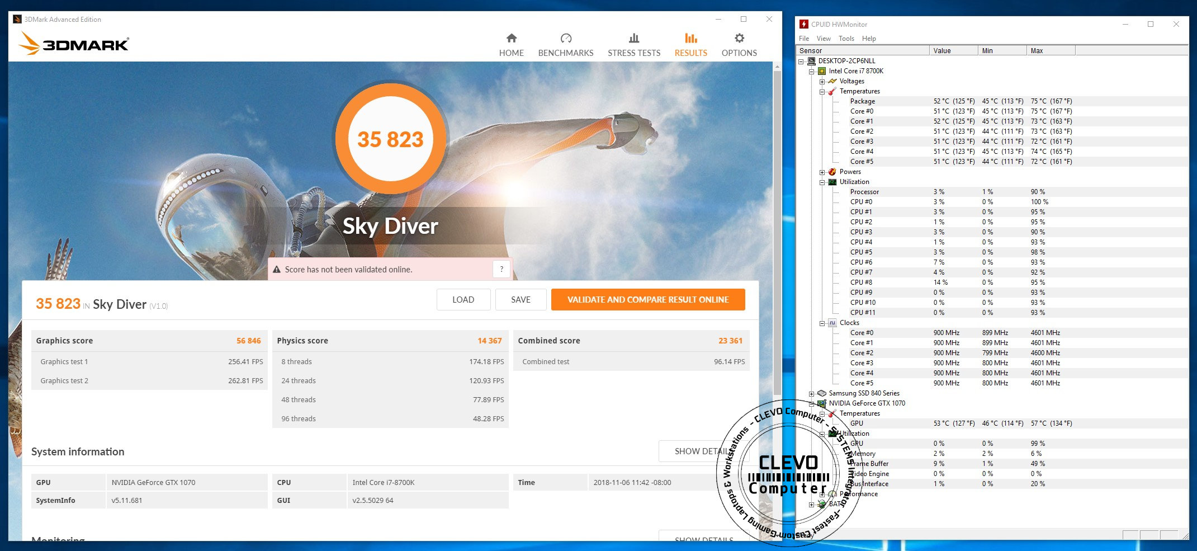Click the Min column header
The image size is (1197, 551).
coord(1002,50)
